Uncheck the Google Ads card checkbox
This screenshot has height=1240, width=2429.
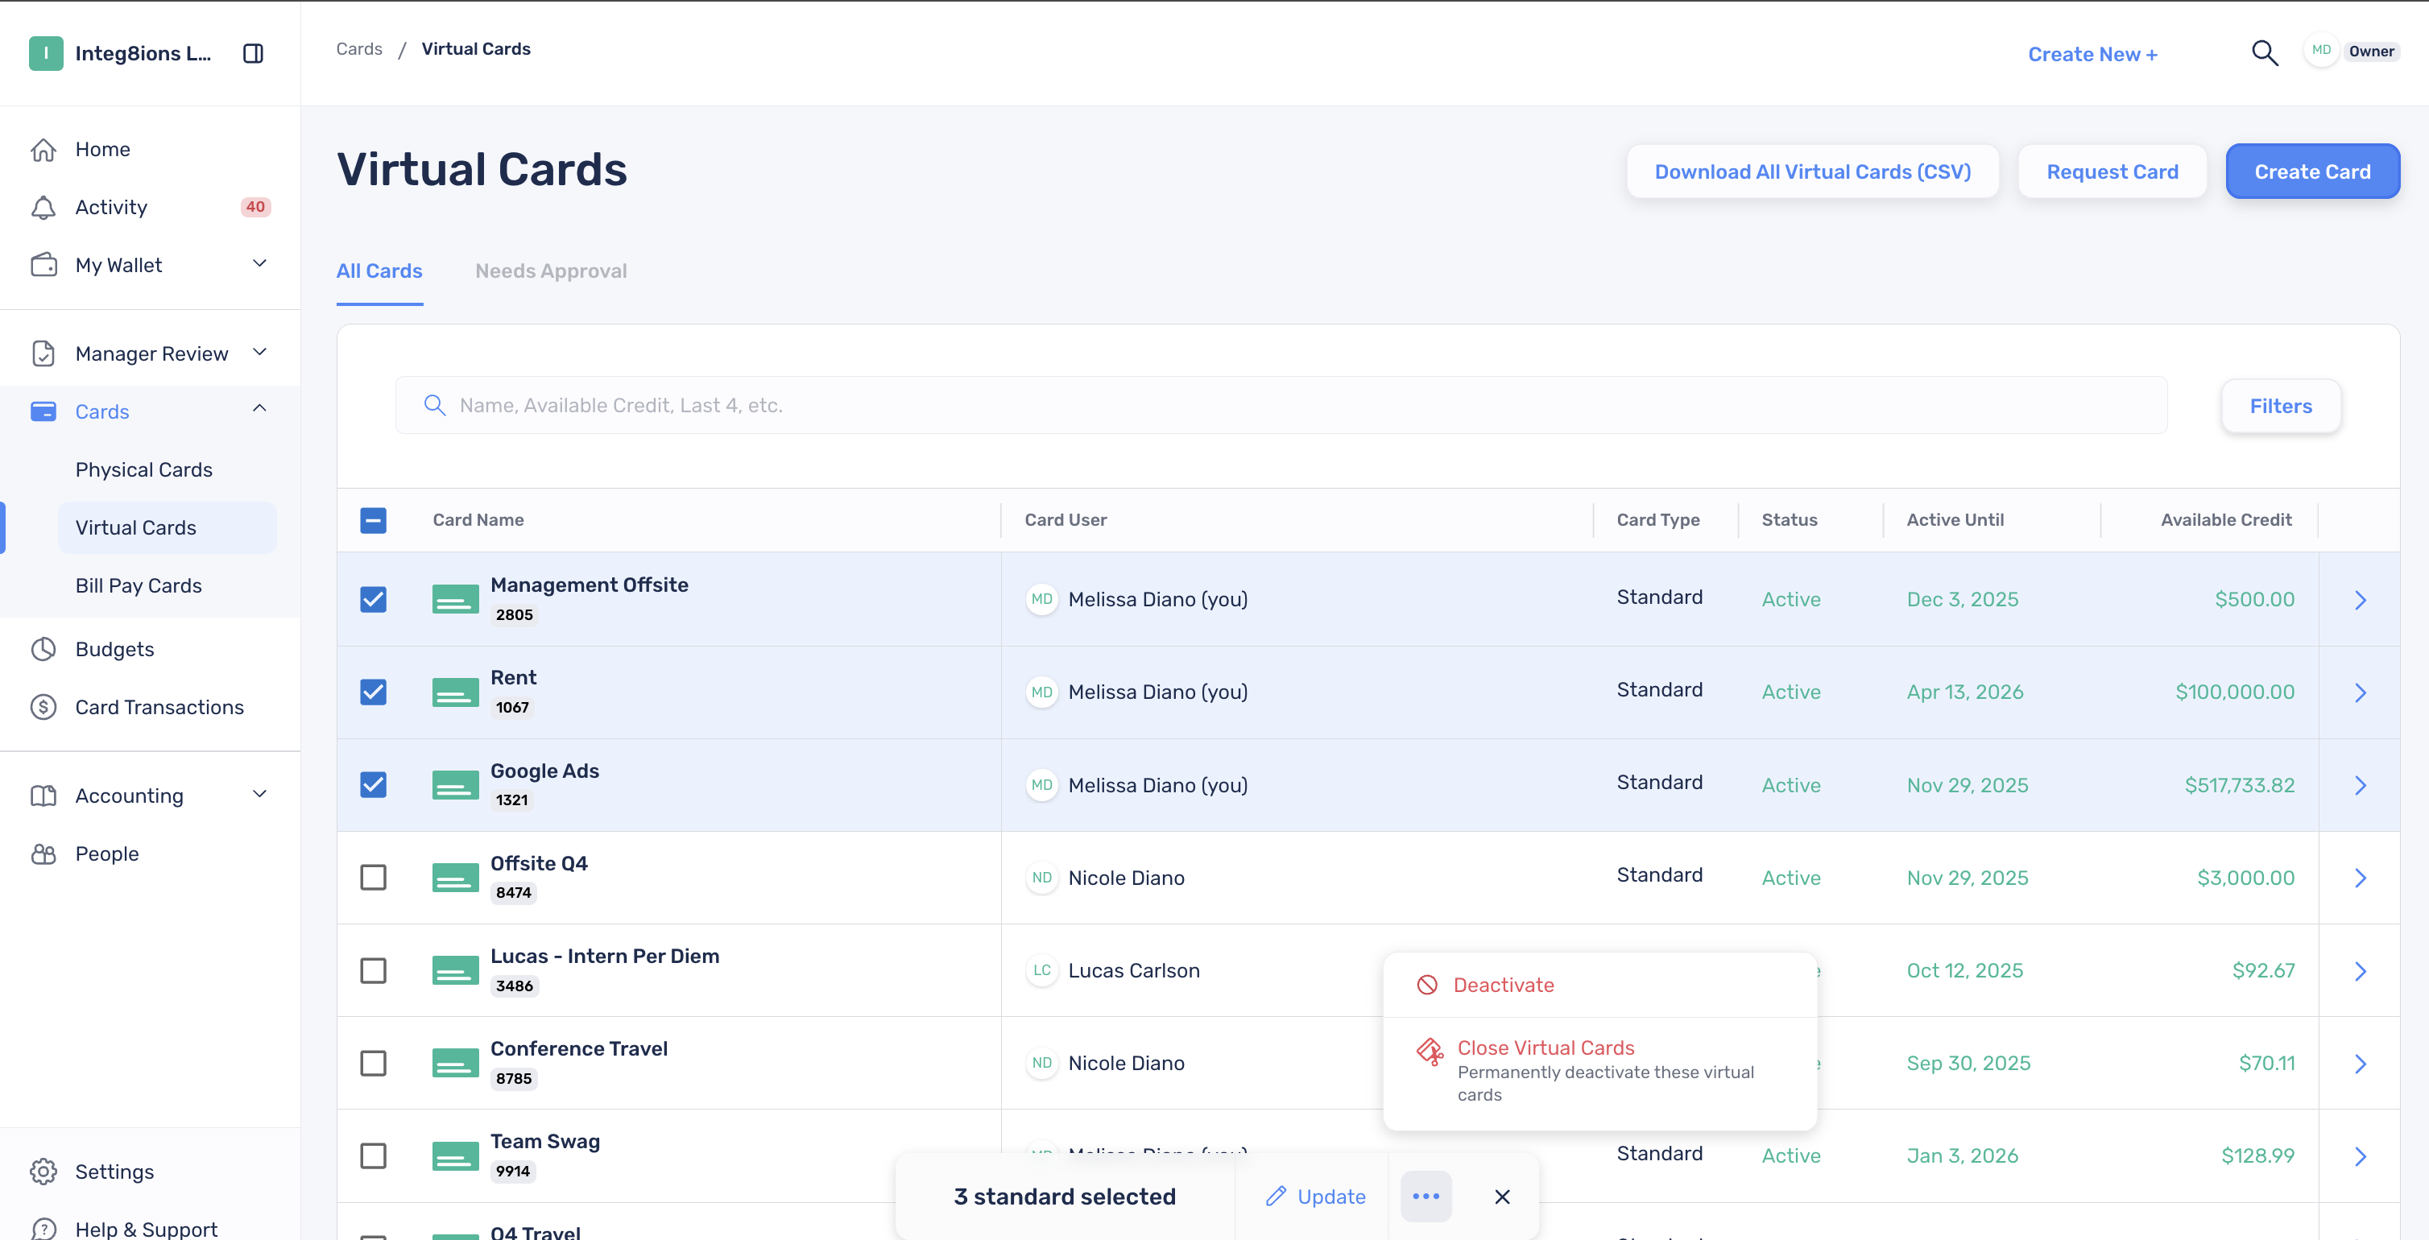pyautogui.click(x=374, y=784)
